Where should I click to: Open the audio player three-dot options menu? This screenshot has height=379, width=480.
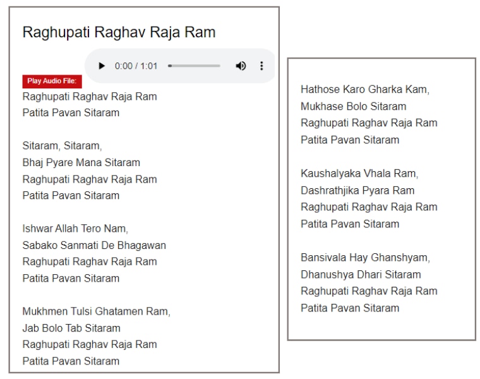261,66
